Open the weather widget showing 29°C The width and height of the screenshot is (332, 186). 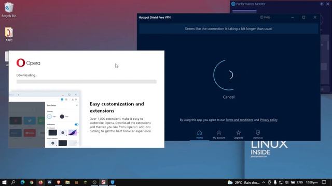[x=243, y=182]
